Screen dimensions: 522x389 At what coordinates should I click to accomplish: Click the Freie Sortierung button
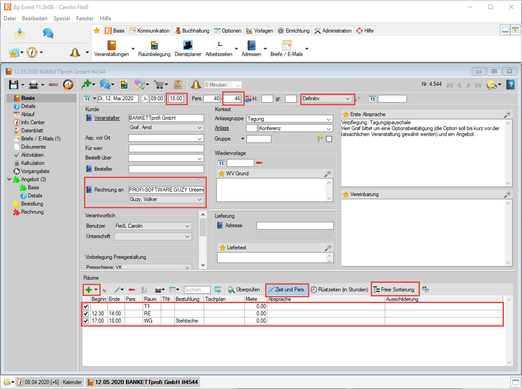394,290
